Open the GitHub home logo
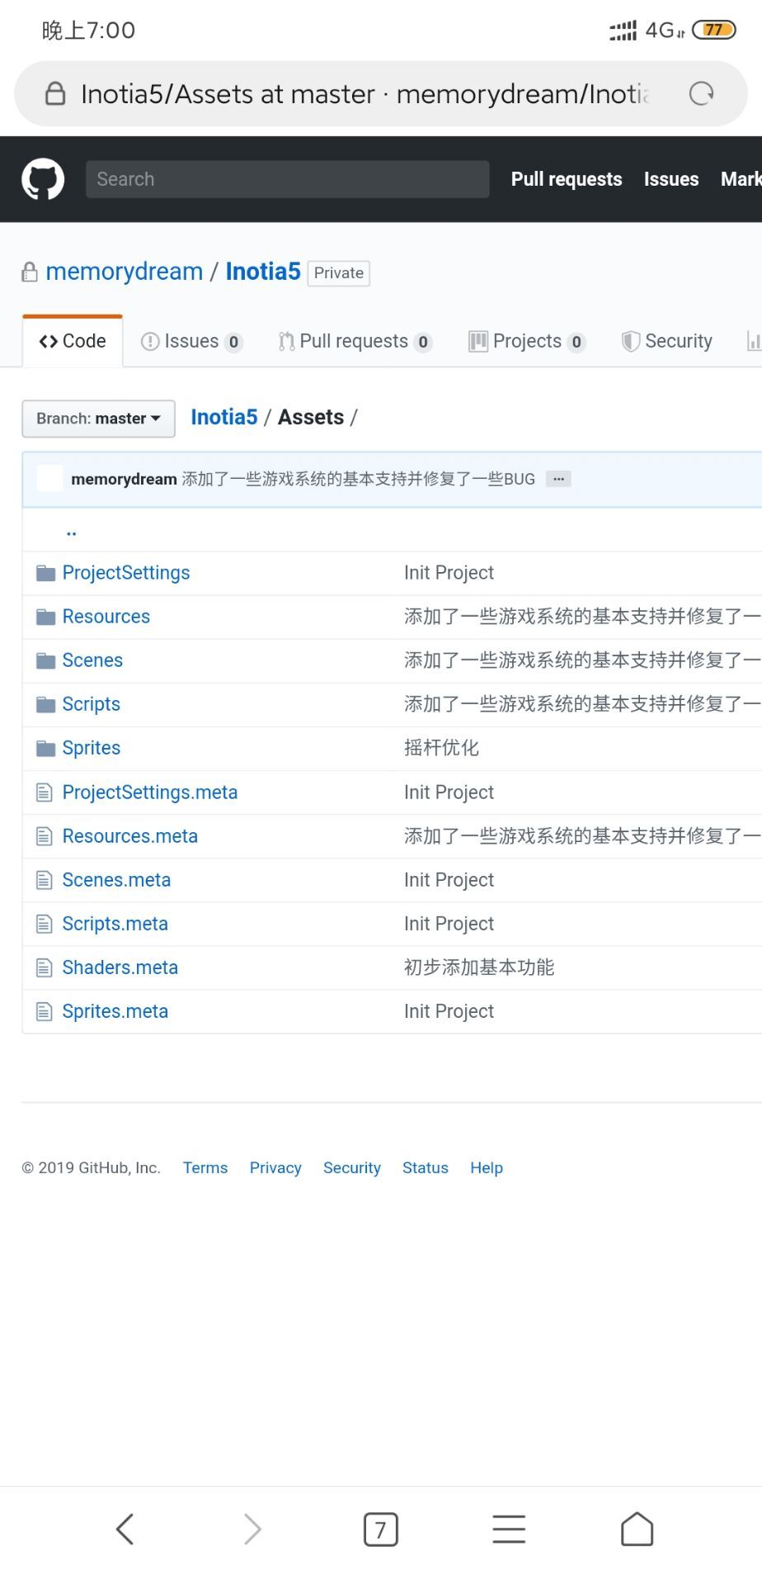 (x=43, y=179)
